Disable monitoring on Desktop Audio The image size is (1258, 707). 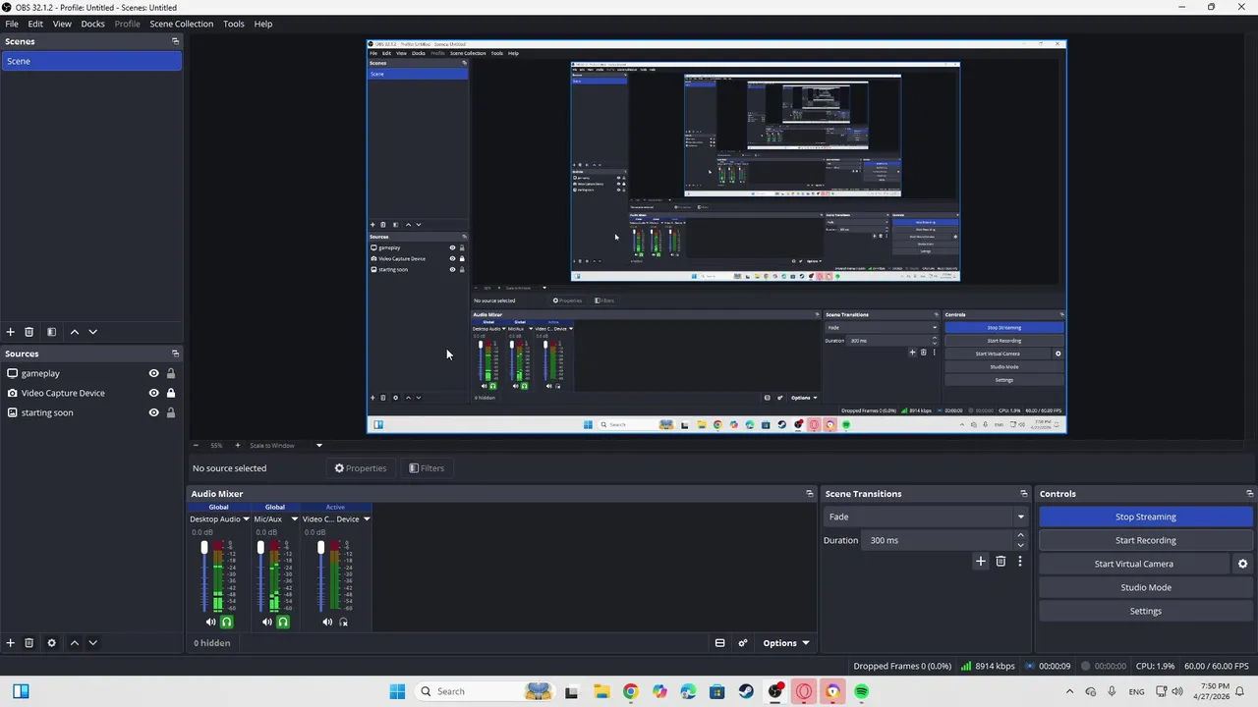227,622
